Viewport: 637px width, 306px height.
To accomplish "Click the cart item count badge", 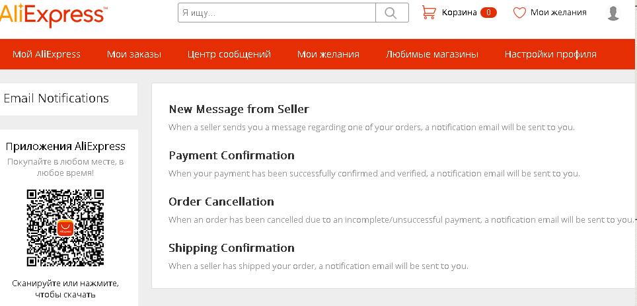I will [488, 13].
